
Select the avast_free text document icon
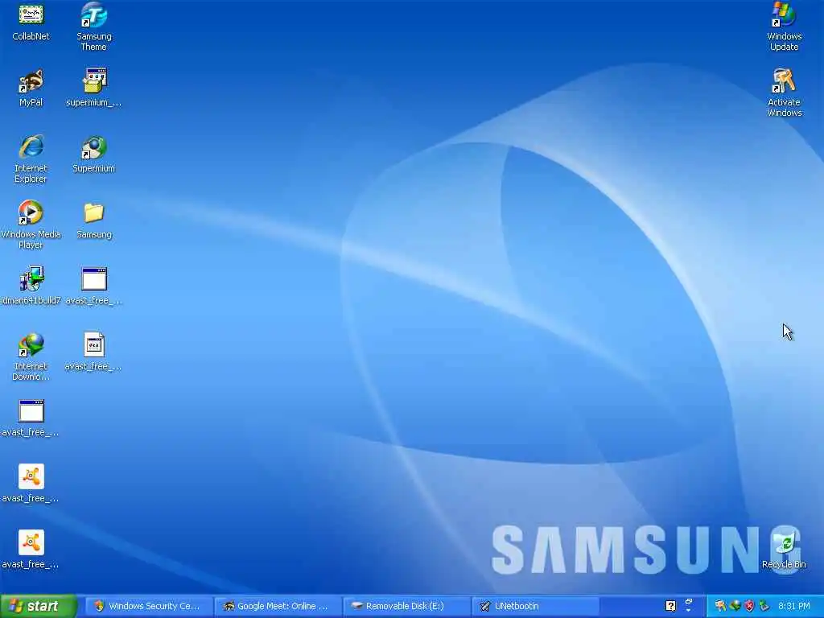pyautogui.click(x=93, y=351)
